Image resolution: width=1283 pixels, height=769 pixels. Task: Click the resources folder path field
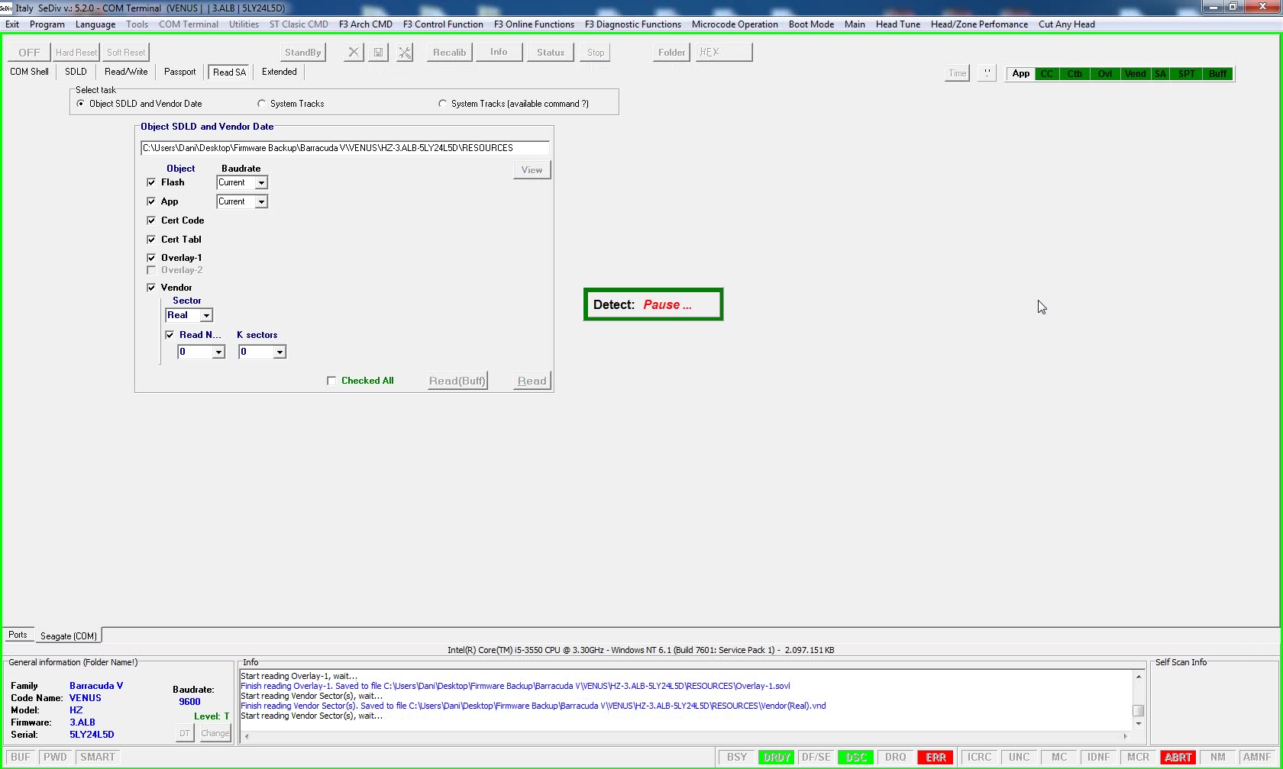click(x=344, y=148)
